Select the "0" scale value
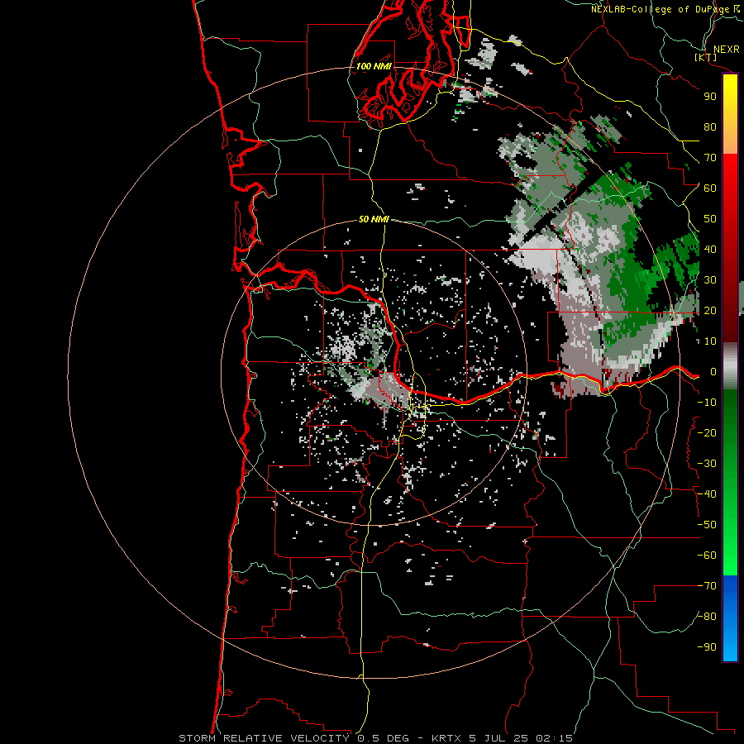The width and height of the screenshot is (744, 744). pos(713,372)
